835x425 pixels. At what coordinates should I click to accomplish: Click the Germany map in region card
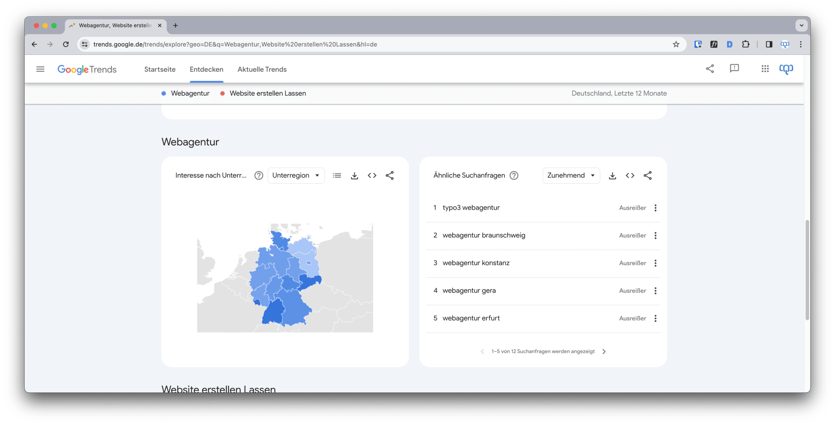pos(285,278)
